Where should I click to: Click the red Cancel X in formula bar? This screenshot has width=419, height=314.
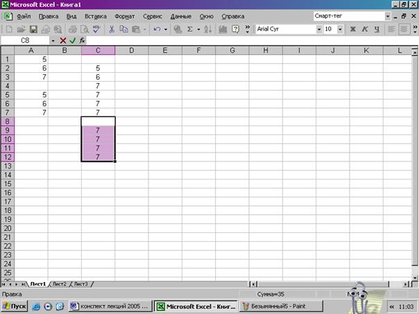click(63, 41)
